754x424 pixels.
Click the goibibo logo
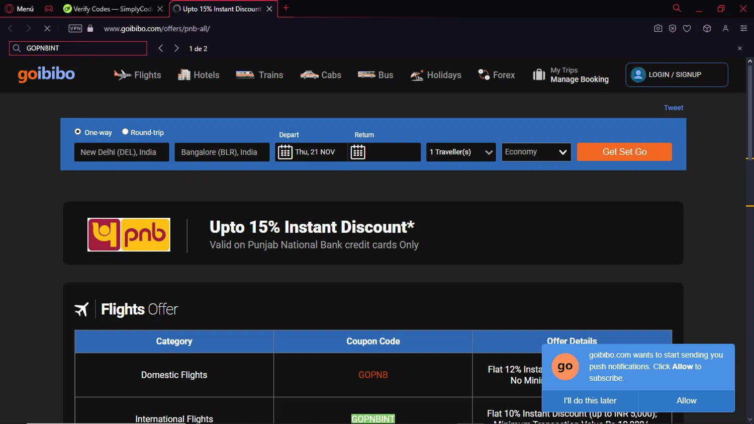click(x=46, y=74)
